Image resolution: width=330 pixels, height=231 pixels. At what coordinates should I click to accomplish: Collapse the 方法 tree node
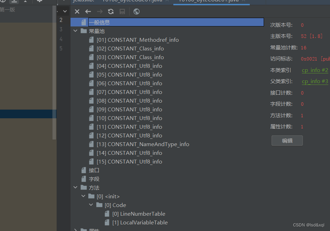[x=75, y=188]
